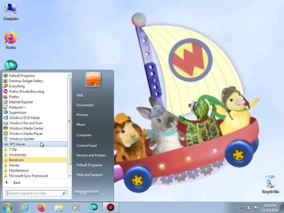Click the Lock button
Viewport: 284px width, 213px height.
point(83,193)
